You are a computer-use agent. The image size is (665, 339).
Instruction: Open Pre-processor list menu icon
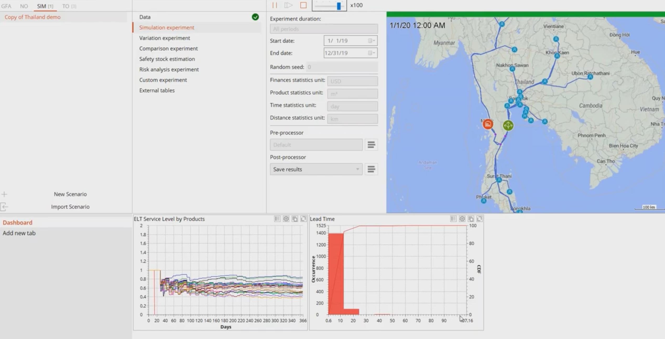371,145
